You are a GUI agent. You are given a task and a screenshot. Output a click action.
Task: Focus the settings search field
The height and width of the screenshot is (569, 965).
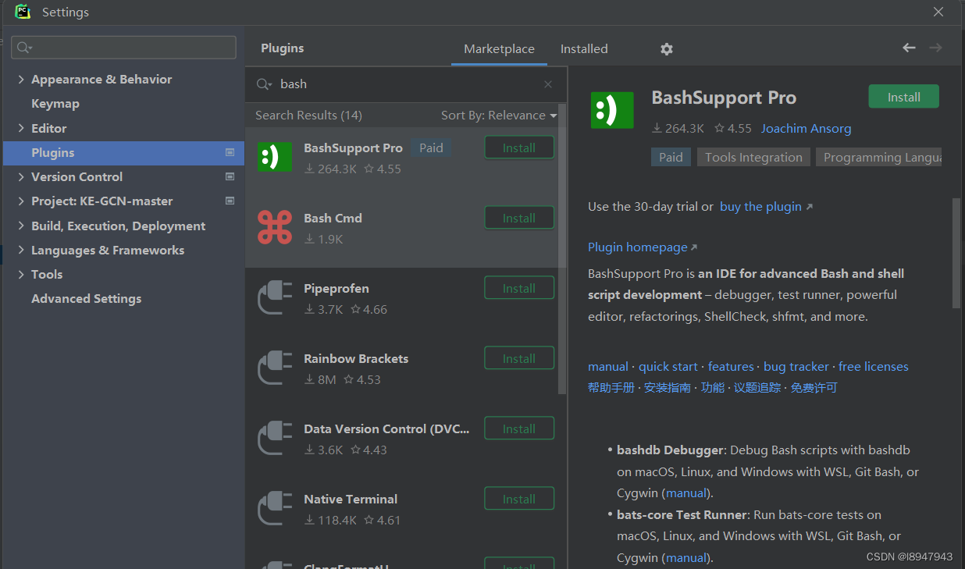(x=123, y=48)
